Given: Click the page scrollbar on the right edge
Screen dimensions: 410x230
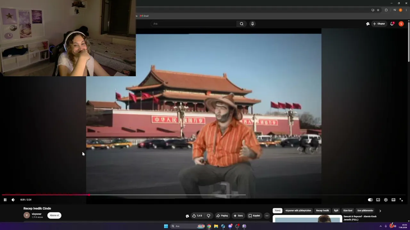Looking at the screenshot, I should [408, 42].
